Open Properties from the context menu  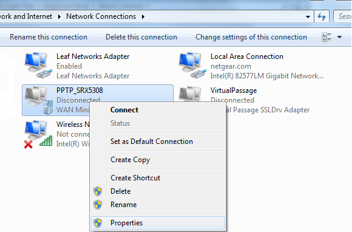coord(158,223)
